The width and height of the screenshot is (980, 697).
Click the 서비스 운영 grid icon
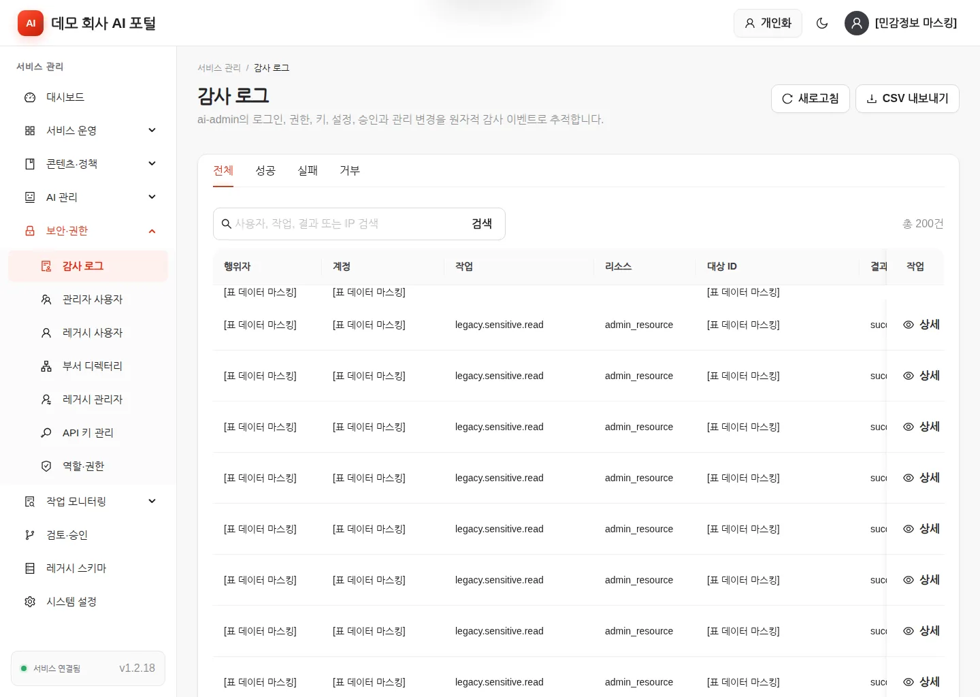(x=30, y=131)
